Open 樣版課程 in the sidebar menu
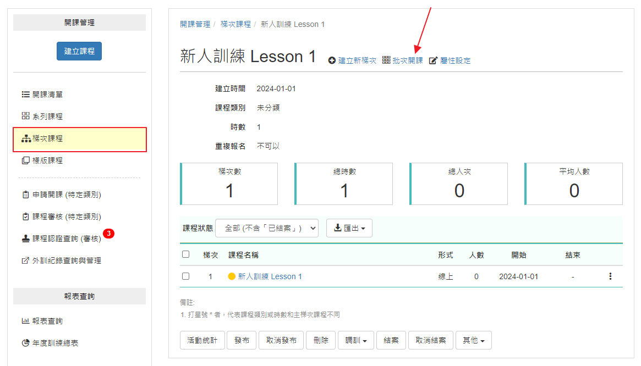 [47, 160]
